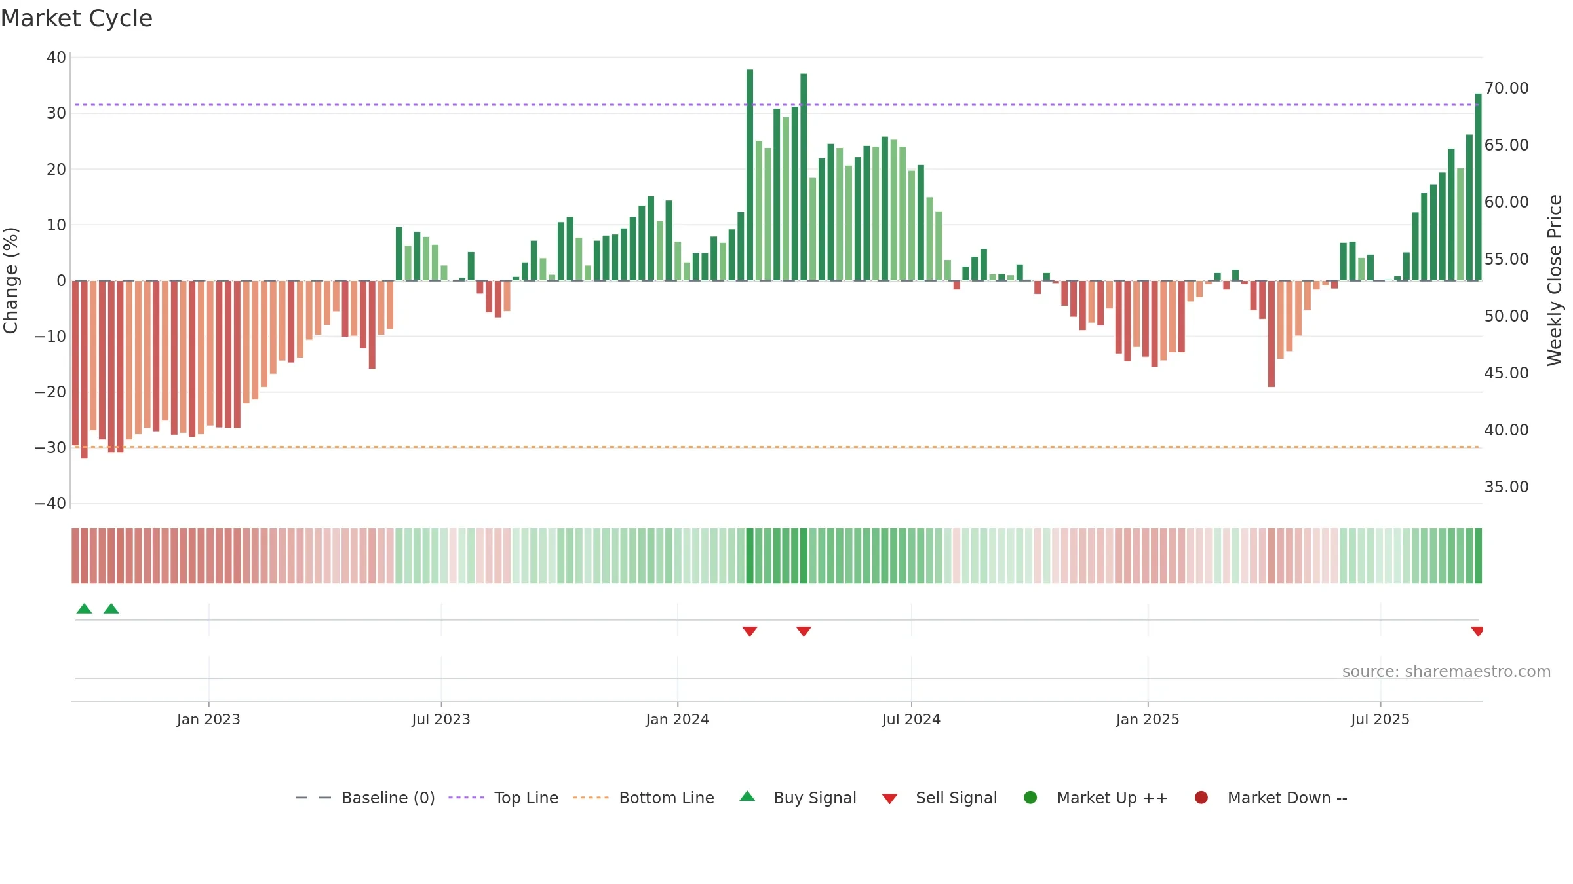Screen dimensions: 1573x884
Task: Click the first red sell marker in early 2024
Action: point(750,631)
